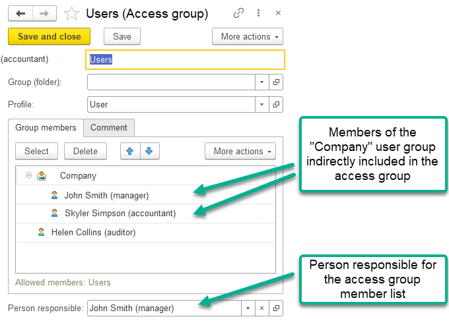Viewport: 449px width, 323px height.
Task: Select the Group members tab
Action: (46, 128)
